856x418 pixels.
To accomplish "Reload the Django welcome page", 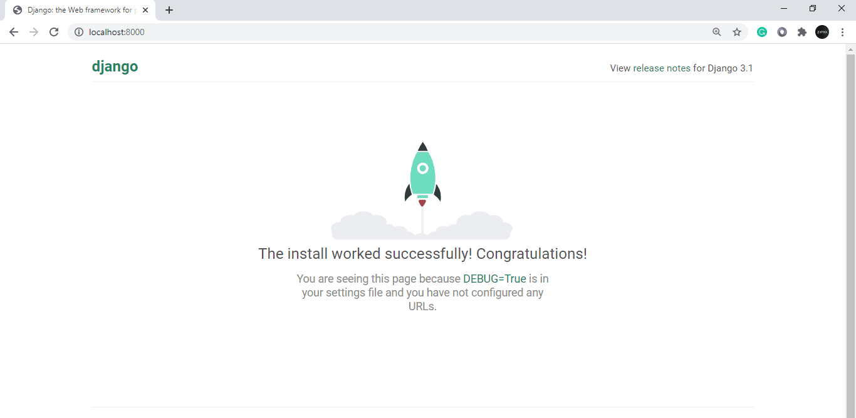I will click(x=54, y=31).
